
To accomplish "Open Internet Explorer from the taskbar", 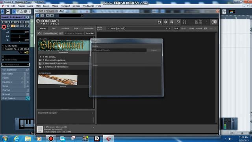I will (x=17, y=138).
